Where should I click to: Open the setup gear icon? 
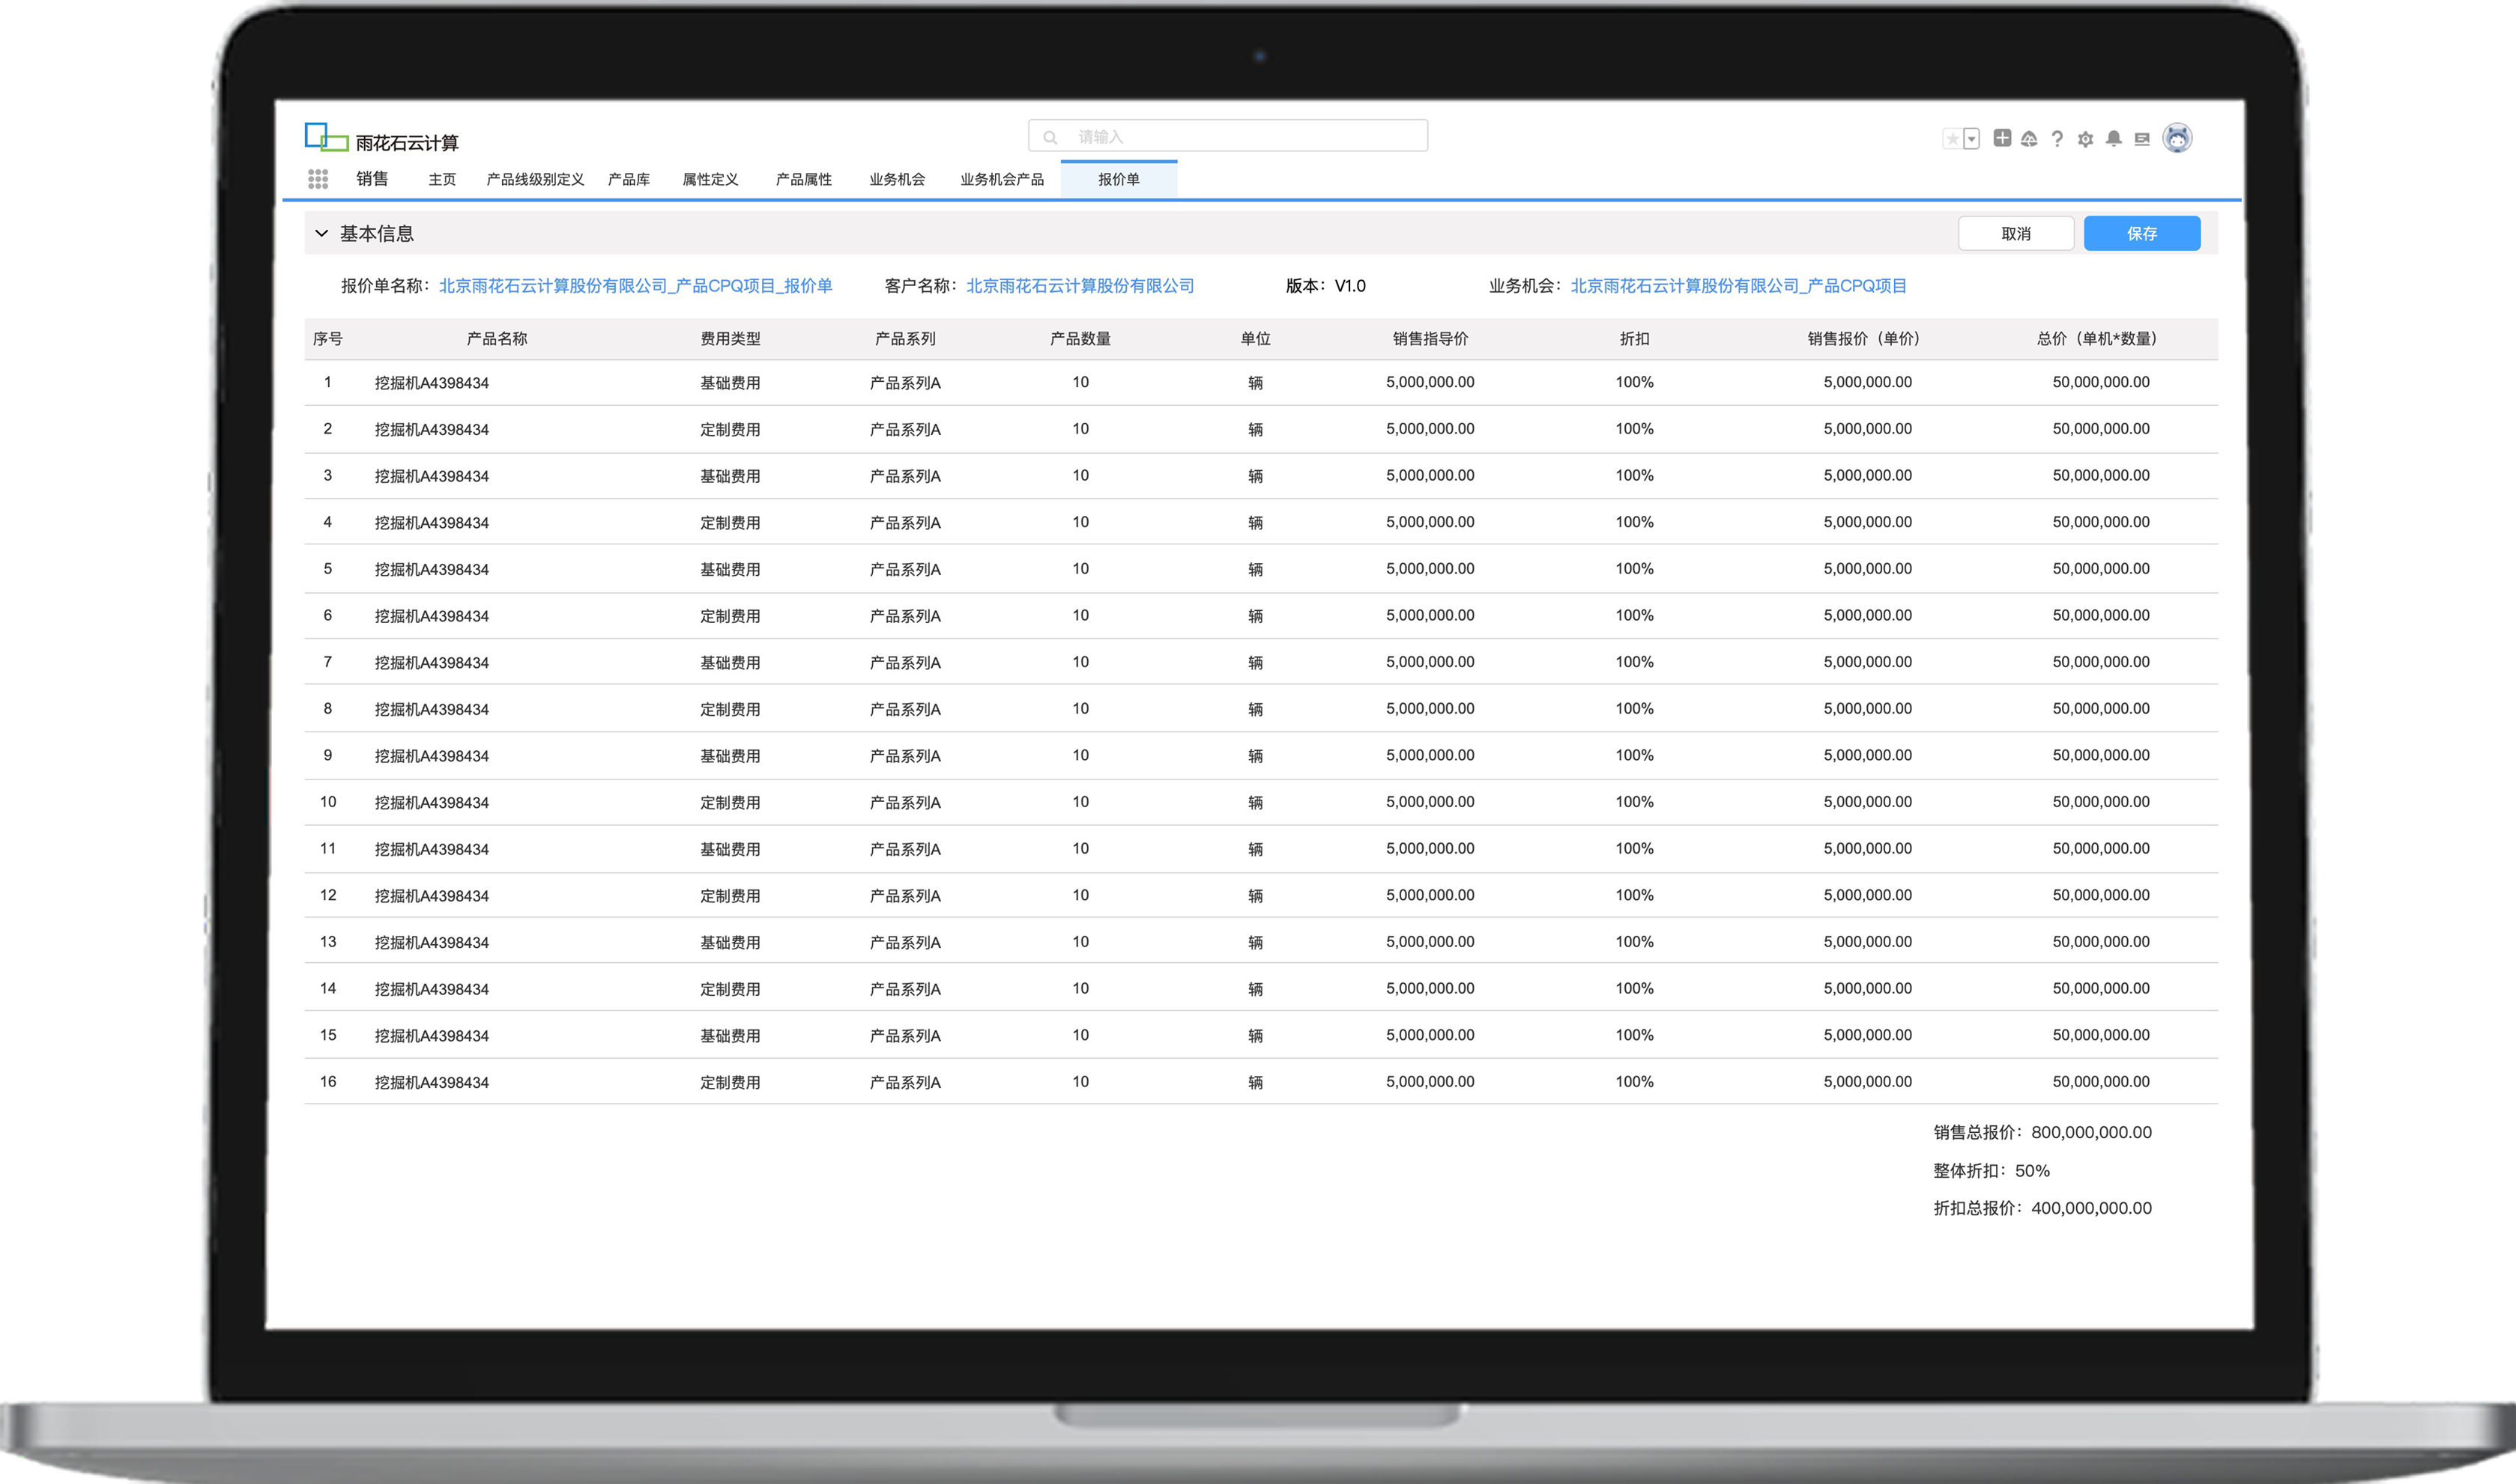point(2085,139)
